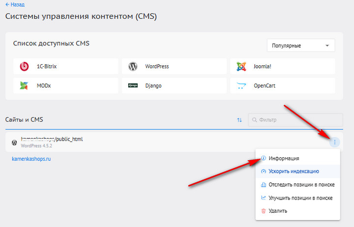
Task: Go back using the Назад link
Action: point(15,4)
